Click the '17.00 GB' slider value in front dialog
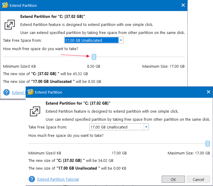Image resolution: width=213 pixels, height=186 pixels. point(119,153)
